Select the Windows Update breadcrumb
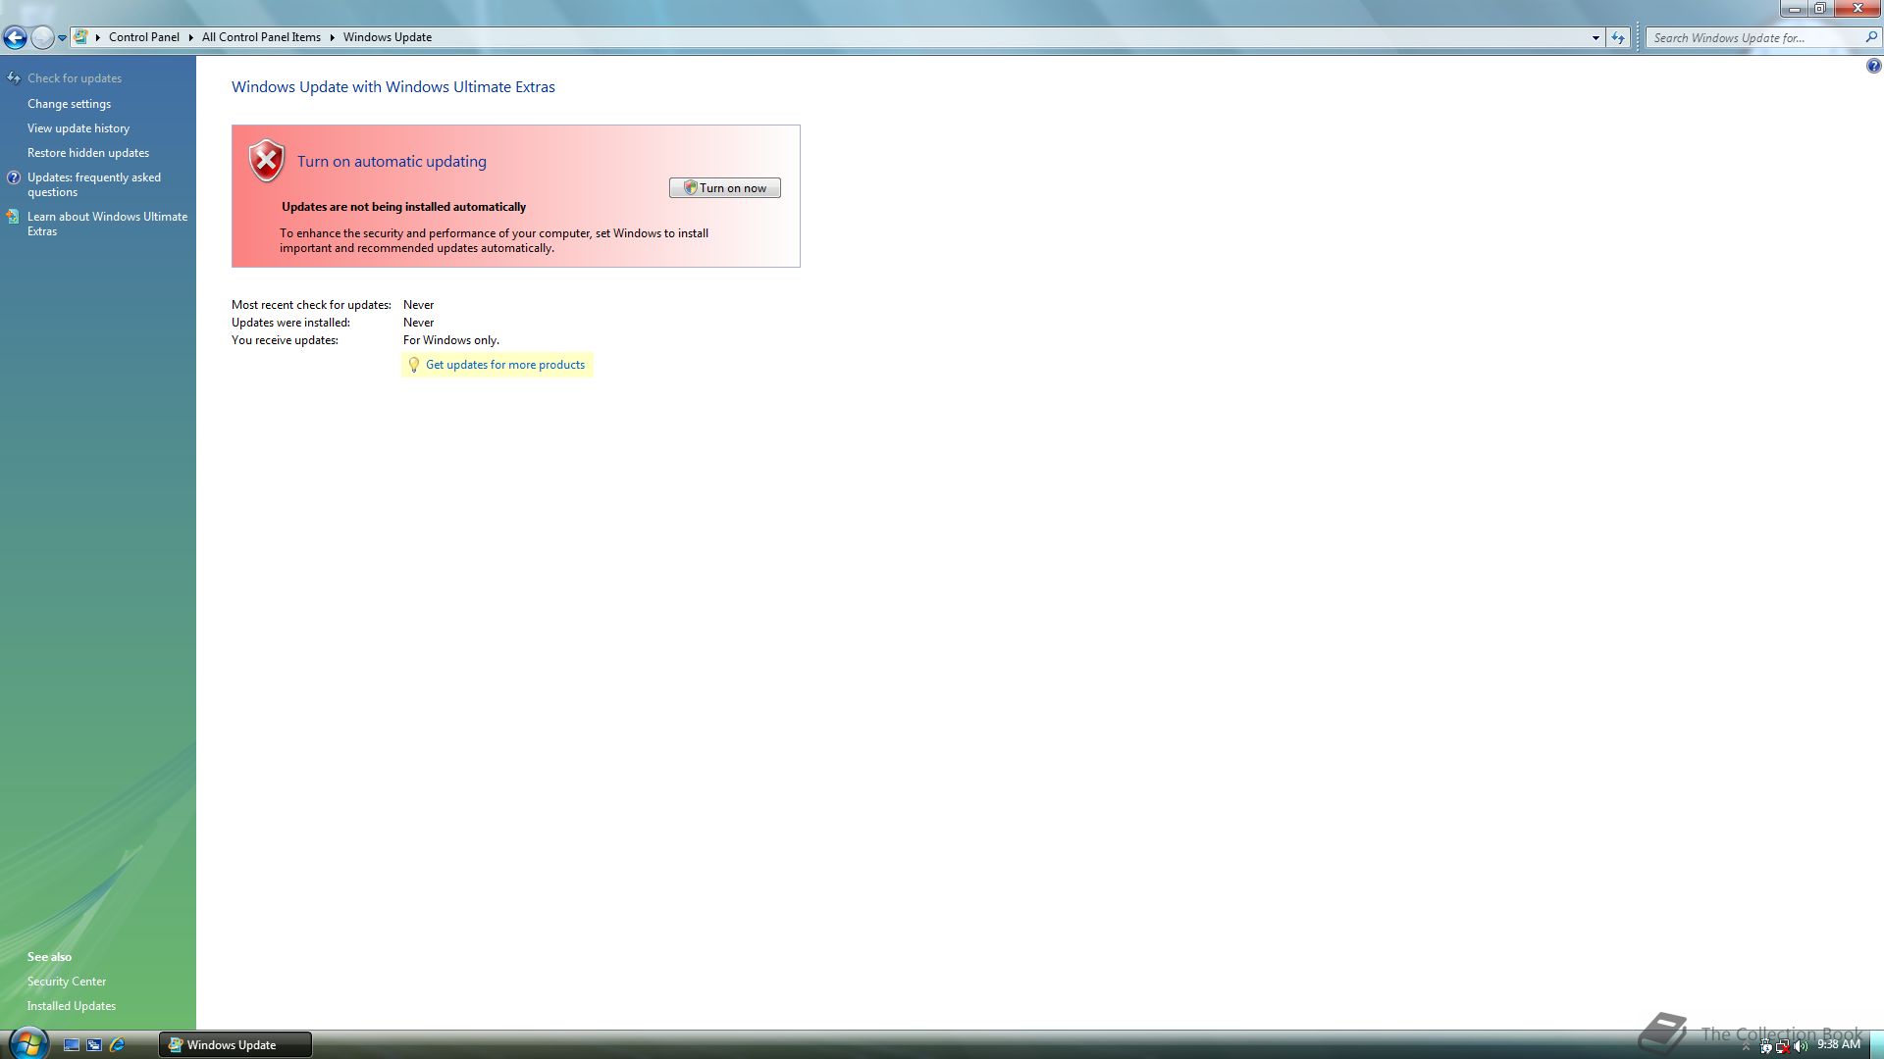The width and height of the screenshot is (1884, 1059). click(388, 37)
